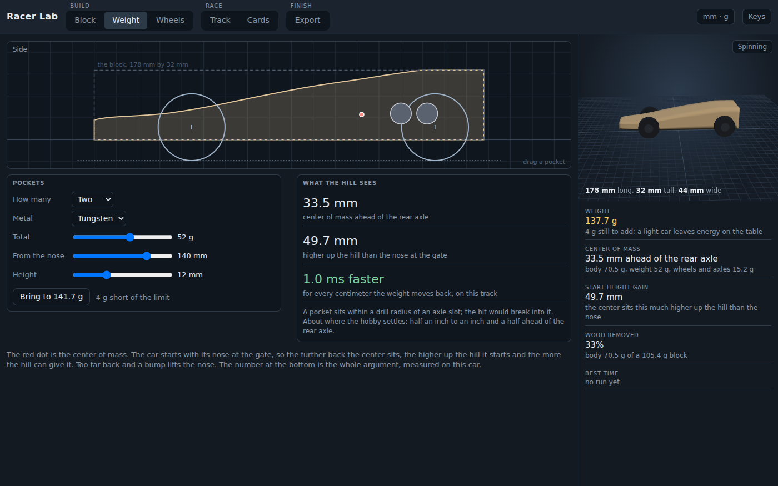
Task: Click the Bring to 141.7 g button
Action: coord(51,297)
